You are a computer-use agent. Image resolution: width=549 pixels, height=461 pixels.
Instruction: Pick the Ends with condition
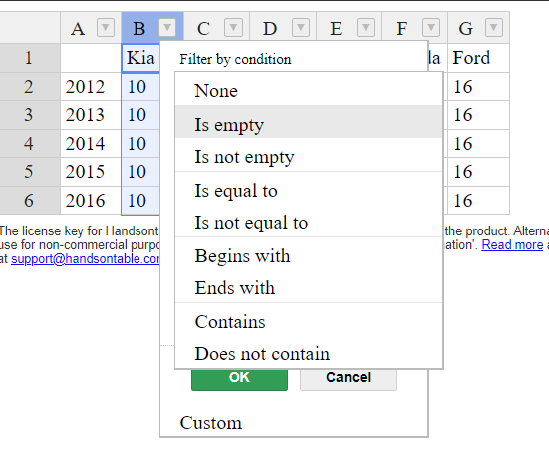tap(309, 286)
